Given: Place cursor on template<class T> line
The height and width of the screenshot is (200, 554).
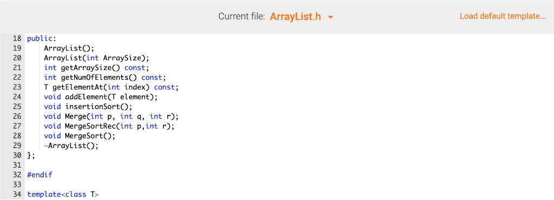Looking at the screenshot, I should pos(63,194).
